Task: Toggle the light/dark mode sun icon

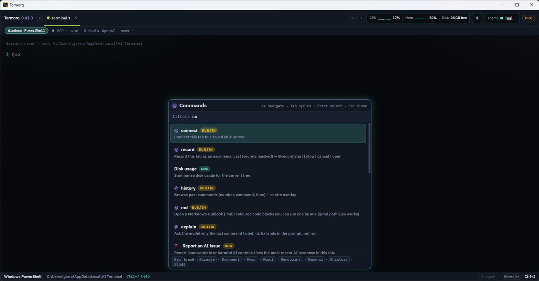Action: 477,18
